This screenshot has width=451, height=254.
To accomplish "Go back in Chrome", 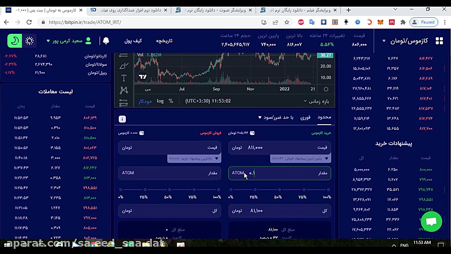I will click(6, 22).
